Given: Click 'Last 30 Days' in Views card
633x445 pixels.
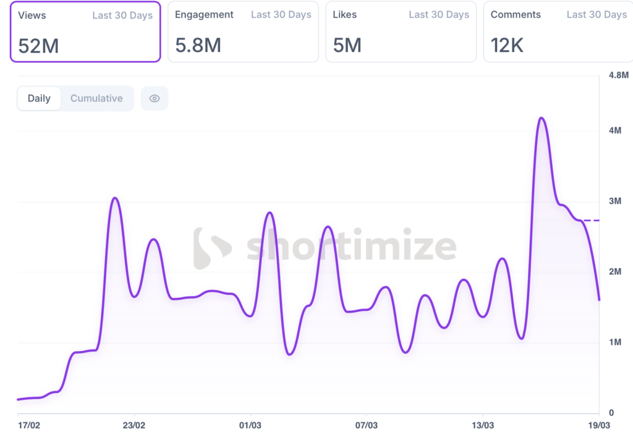Looking at the screenshot, I should click(x=122, y=15).
